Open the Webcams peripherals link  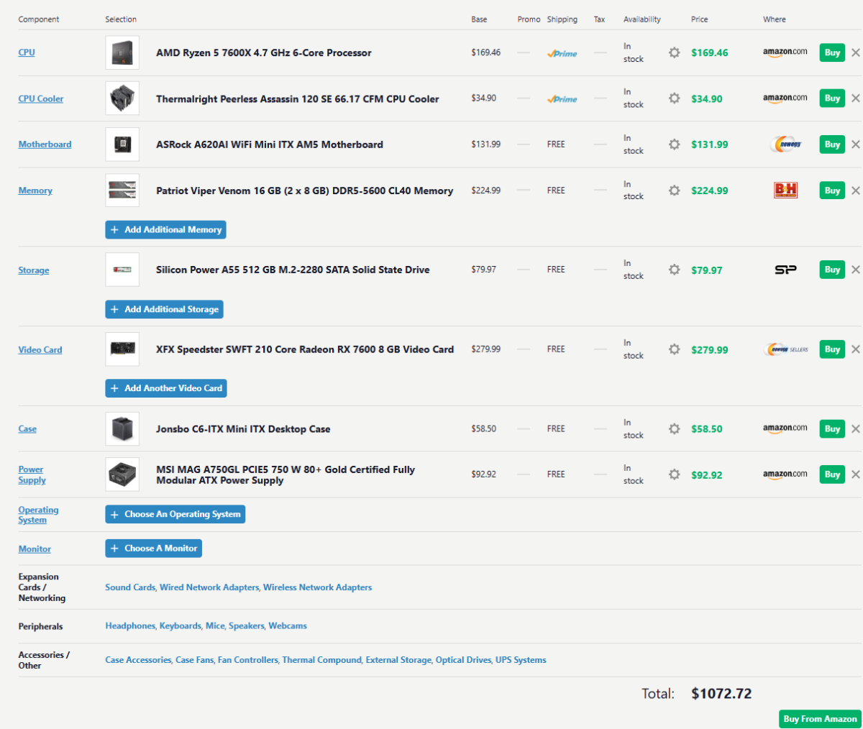coord(288,626)
